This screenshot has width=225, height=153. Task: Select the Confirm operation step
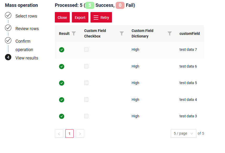(24, 45)
